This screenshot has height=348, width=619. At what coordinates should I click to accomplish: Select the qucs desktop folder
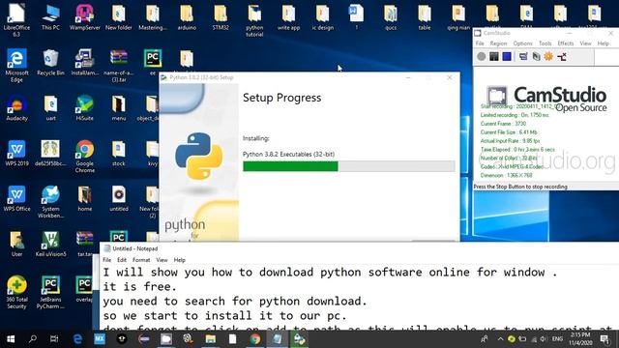tap(391, 17)
